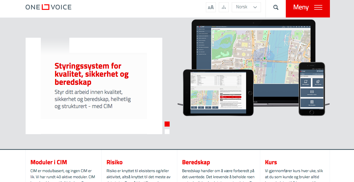Click text 'Beredskap handler om å være forberedt på'
Screen dimensions: 354x182
(x=218, y=171)
